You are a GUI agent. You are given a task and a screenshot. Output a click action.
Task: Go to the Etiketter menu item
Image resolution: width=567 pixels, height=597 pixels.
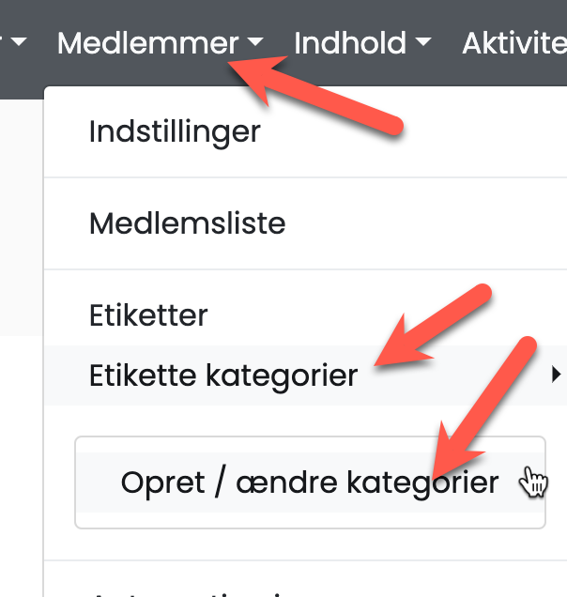pos(148,314)
